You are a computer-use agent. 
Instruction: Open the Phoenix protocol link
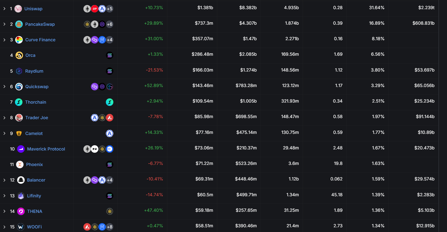[34, 164]
